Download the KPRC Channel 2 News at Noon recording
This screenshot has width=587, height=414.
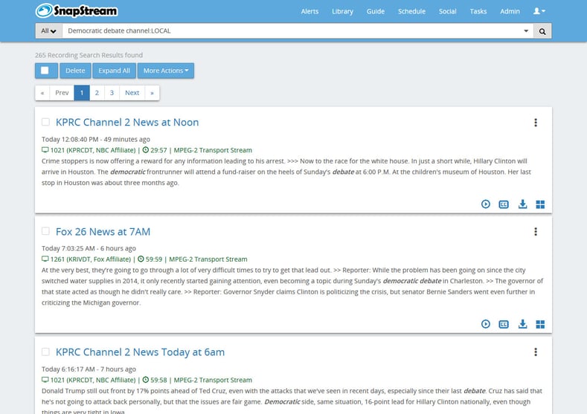tap(522, 204)
